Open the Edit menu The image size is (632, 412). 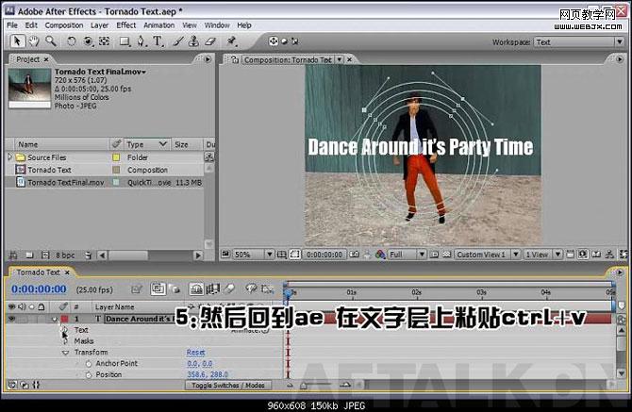click(31, 25)
